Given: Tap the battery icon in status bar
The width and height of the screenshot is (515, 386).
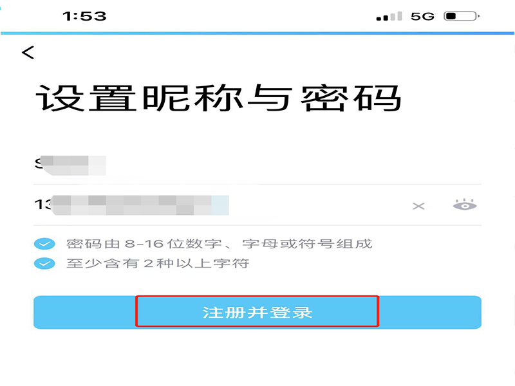Looking at the screenshot, I should (x=462, y=15).
